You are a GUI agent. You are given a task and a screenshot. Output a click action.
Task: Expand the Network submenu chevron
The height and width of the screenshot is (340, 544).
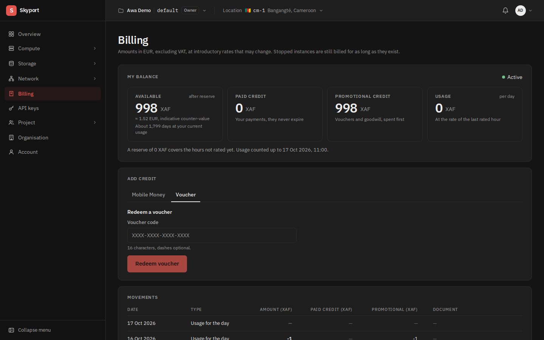point(95,79)
